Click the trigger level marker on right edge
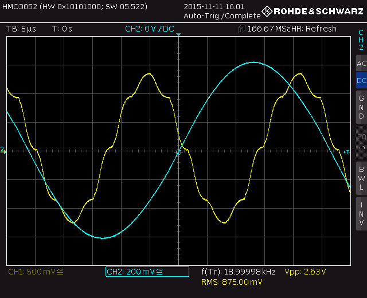The image size is (367, 298). [346, 152]
